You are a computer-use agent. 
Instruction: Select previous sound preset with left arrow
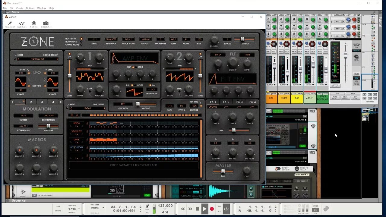point(18,59)
